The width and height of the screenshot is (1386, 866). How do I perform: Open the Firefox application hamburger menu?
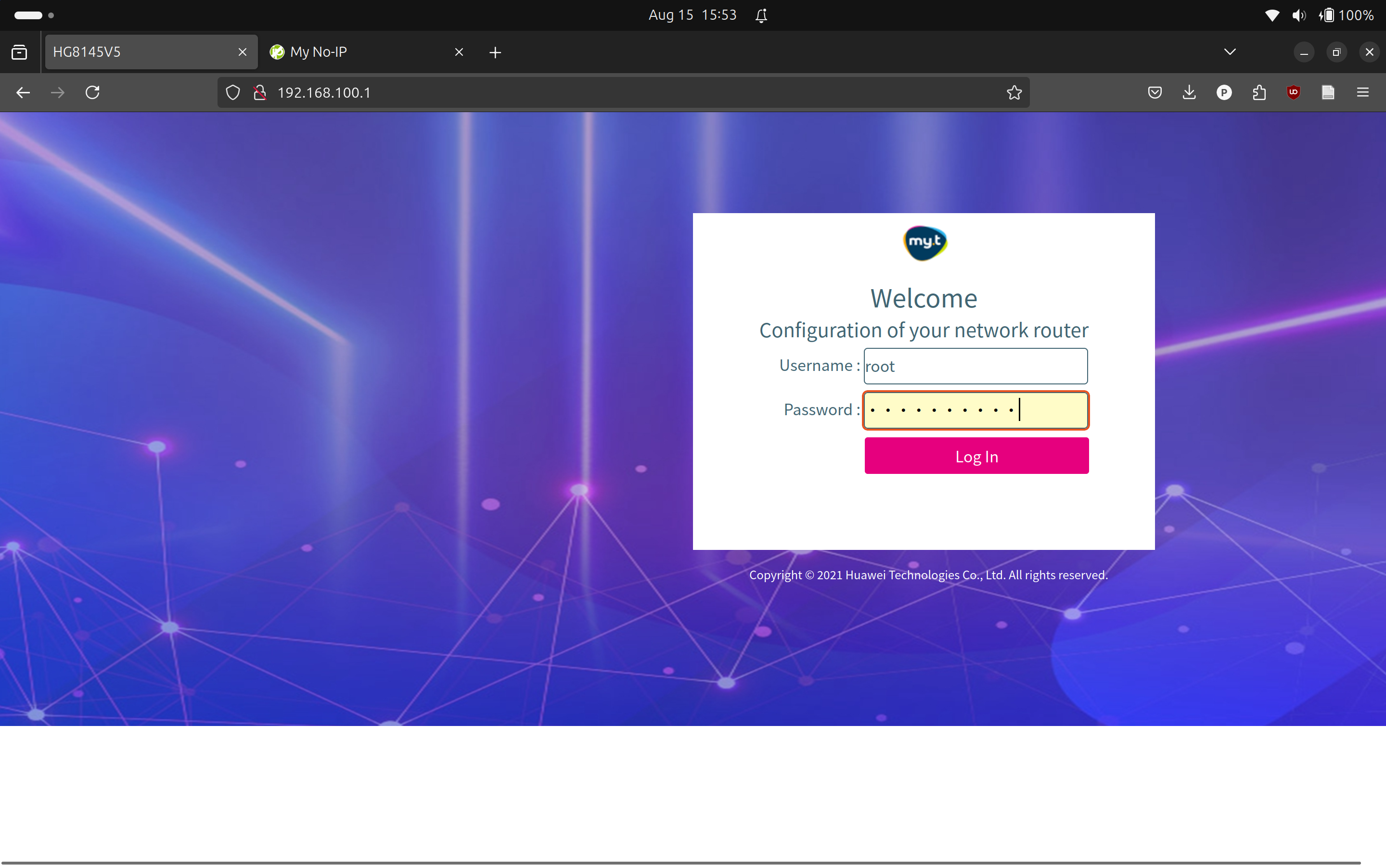[1362, 92]
